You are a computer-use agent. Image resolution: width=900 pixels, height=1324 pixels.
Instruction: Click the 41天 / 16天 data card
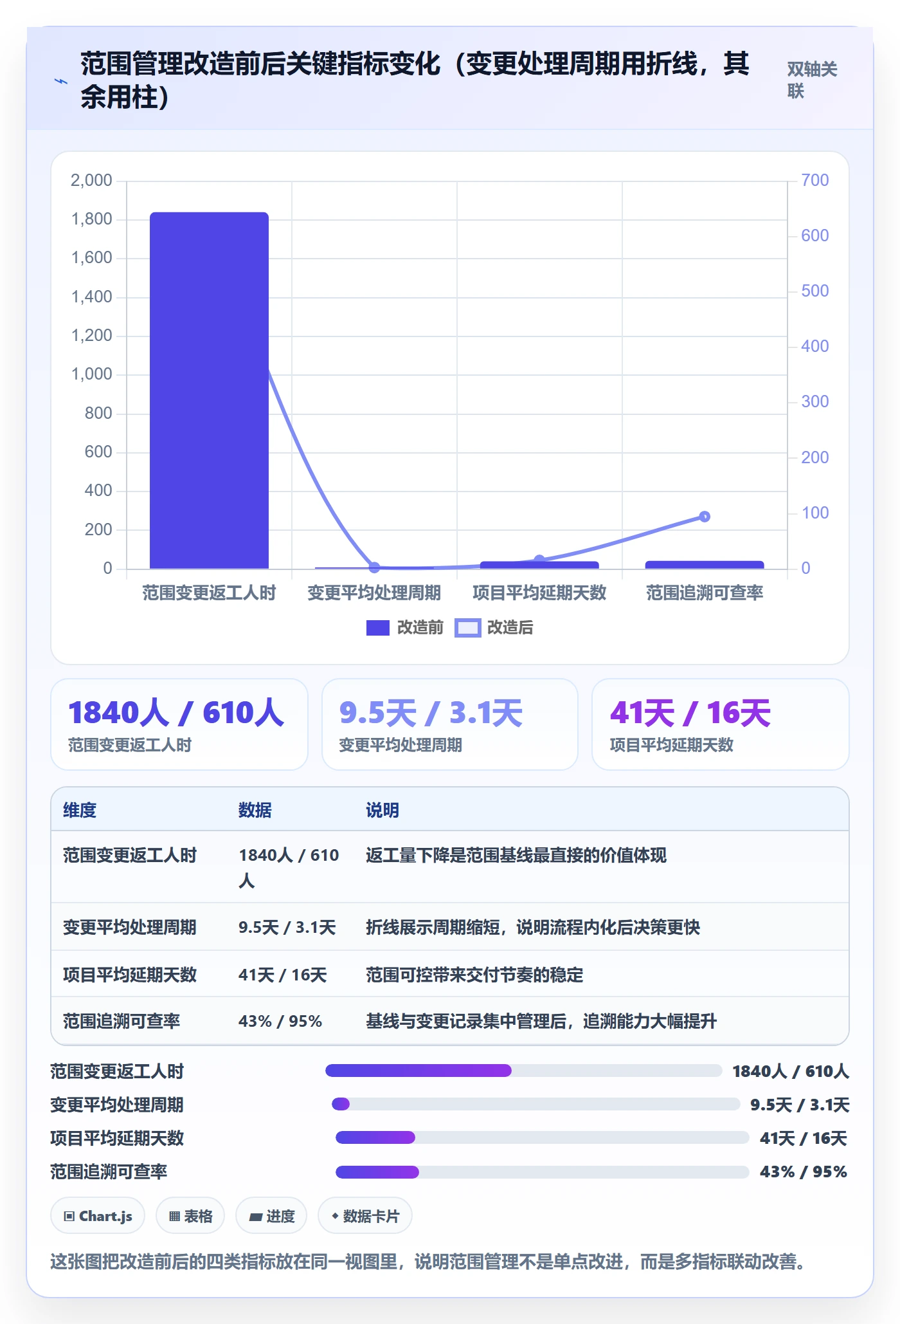(721, 724)
